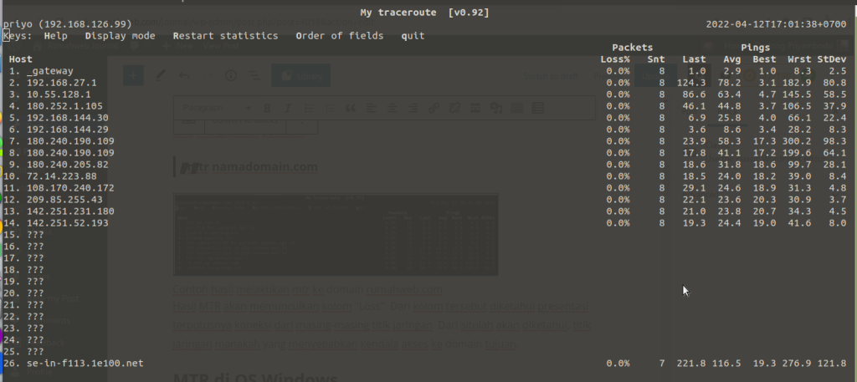Apply numbered list in classic toolbar
Screen dimensions: 857x382
(x=330, y=108)
